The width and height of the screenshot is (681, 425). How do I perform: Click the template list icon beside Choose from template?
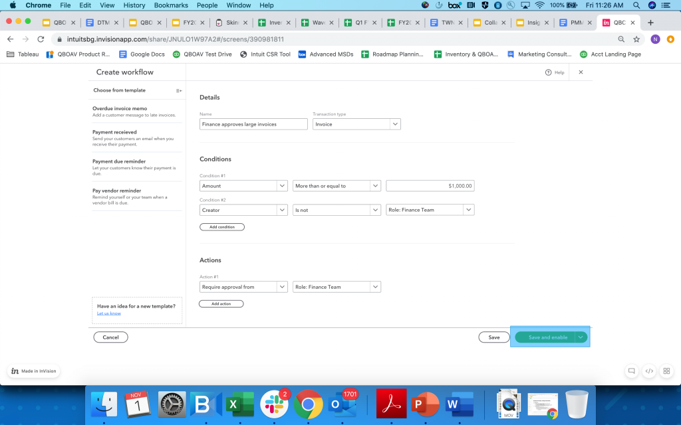point(178,90)
